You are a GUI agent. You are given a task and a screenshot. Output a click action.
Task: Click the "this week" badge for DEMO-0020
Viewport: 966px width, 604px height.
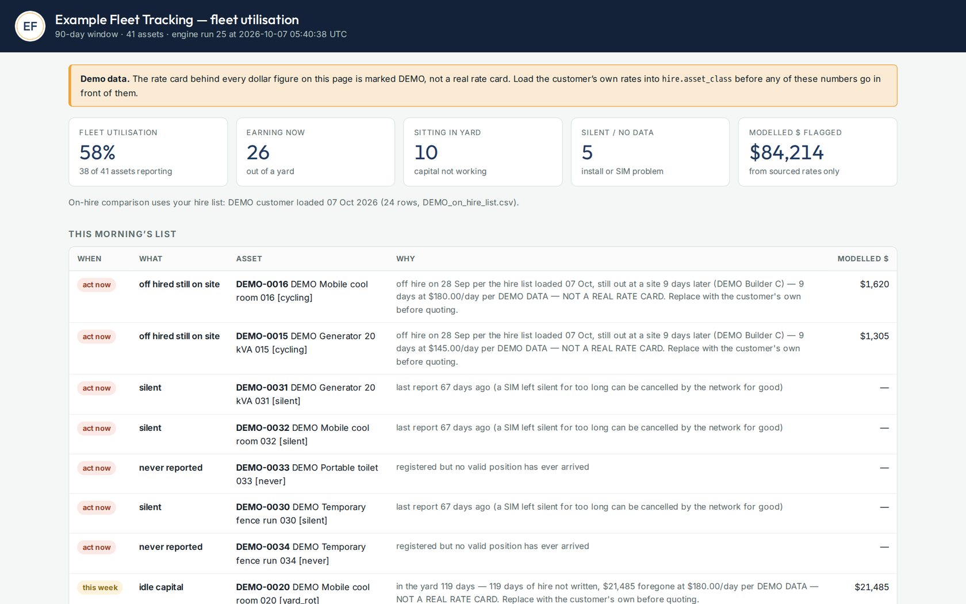click(100, 588)
